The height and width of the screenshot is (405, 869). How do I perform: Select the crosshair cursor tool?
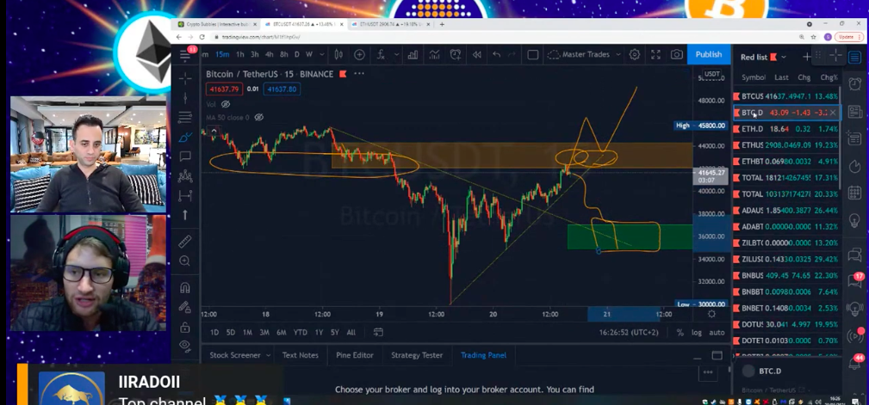pos(185,78)
